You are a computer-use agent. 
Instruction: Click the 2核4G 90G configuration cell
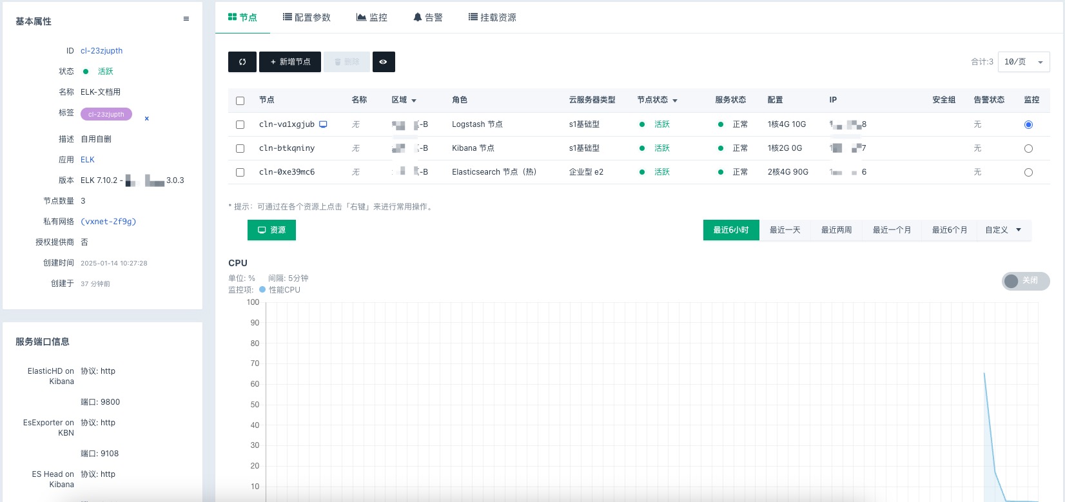788,172
